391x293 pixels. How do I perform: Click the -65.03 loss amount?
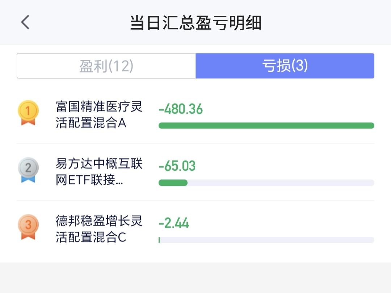177,166
